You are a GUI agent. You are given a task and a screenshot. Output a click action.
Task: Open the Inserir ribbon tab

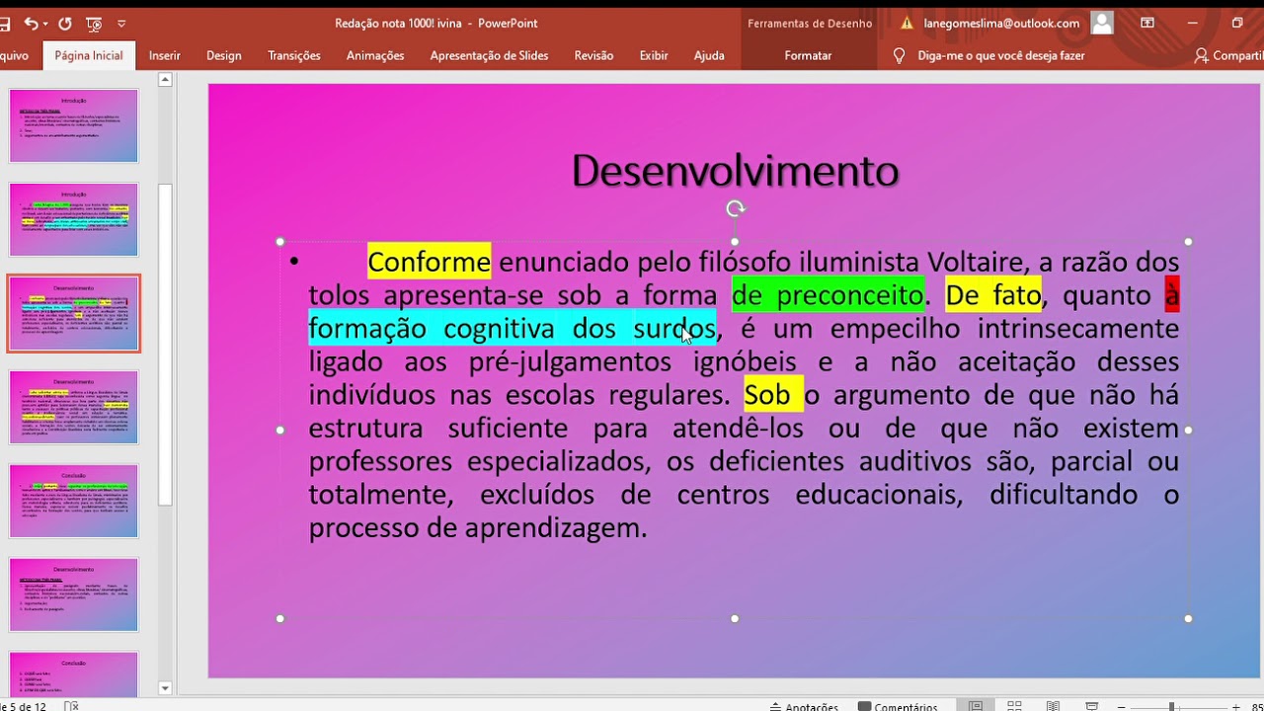[165, 56]
